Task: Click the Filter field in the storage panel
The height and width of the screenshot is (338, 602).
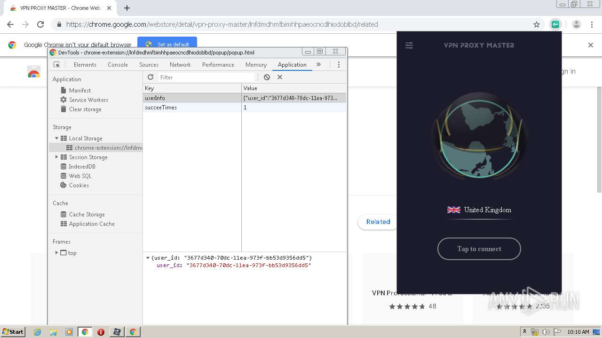Action: (206, 77)
